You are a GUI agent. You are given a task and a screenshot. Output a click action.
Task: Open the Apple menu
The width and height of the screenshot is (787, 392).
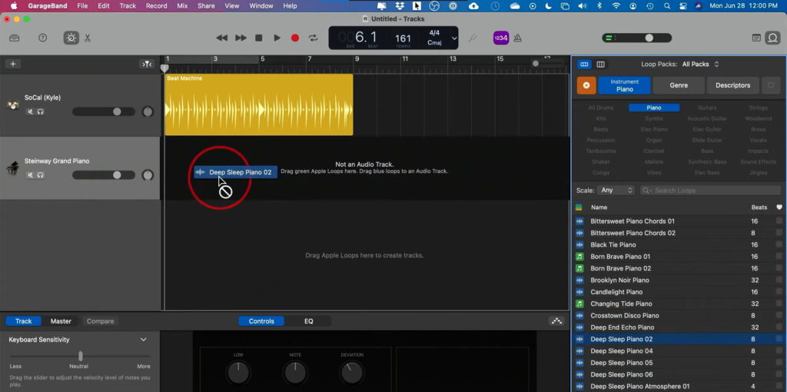[x=14, y=6]
